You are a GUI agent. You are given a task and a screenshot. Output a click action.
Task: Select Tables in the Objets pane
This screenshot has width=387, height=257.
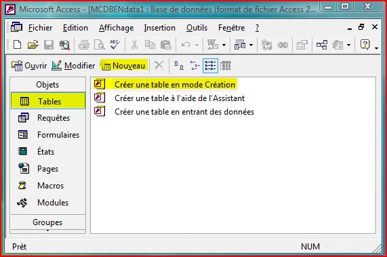pos(48,101)
